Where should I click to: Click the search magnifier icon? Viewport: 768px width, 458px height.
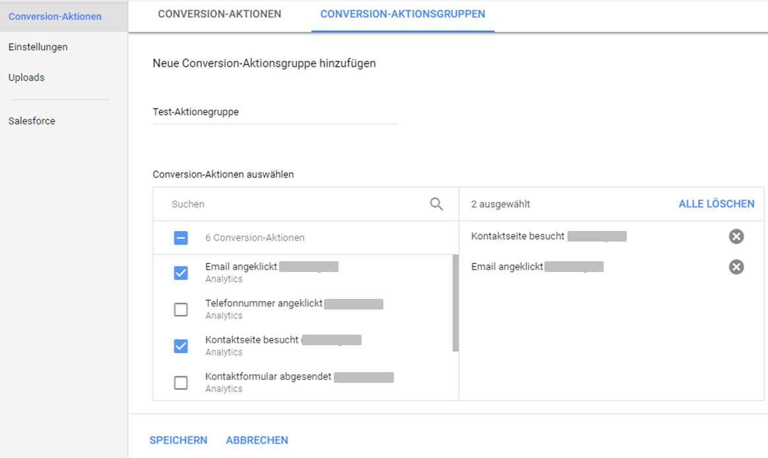(x=436, y=204)
